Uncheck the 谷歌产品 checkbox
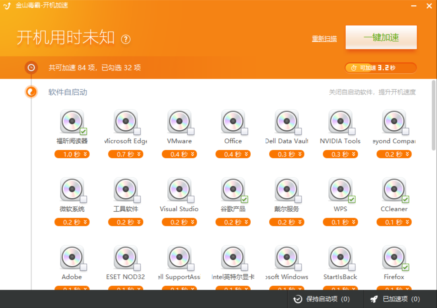 coord(245,199)
